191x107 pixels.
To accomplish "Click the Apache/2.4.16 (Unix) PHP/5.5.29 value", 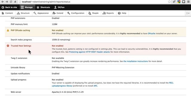I will coord(68,92).
